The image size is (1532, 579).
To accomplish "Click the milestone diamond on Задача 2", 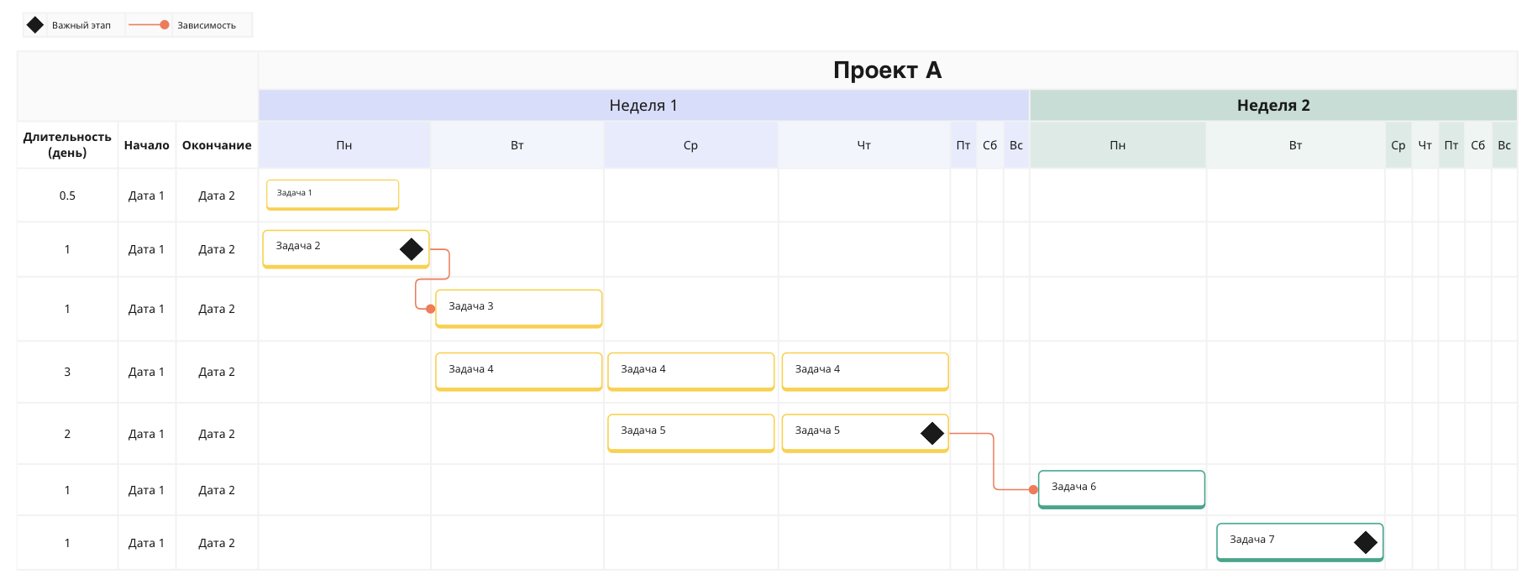I will (412, 249).
